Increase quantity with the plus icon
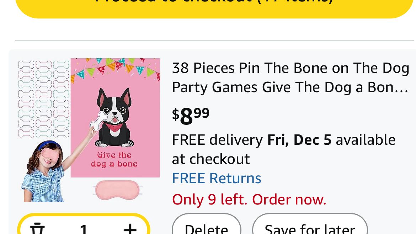This screenshot has height=234, width=416. point(130,228)
